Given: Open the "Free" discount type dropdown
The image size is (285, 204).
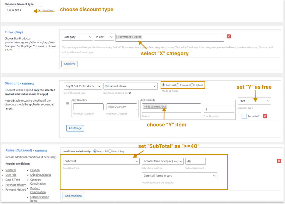Looking at the screenshot, I should coord(255,101).
